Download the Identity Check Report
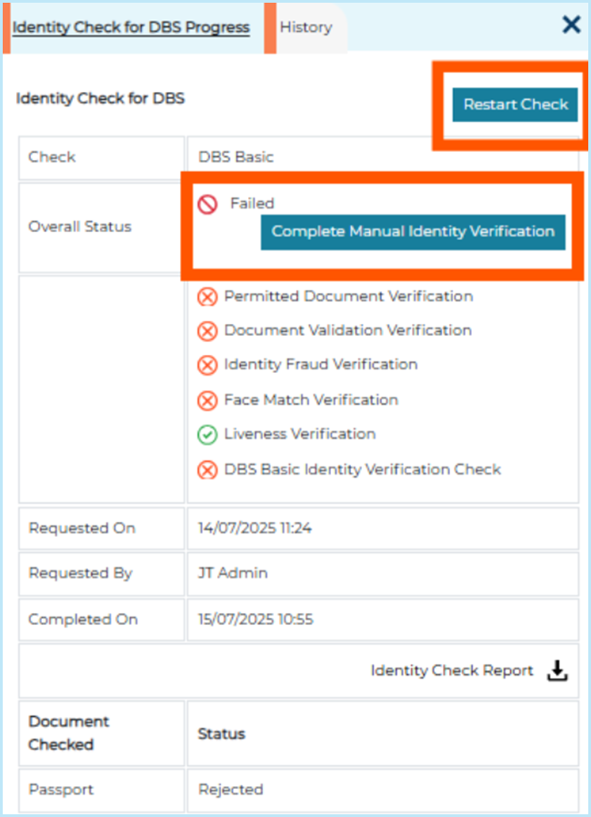 [x=556, y=671]
